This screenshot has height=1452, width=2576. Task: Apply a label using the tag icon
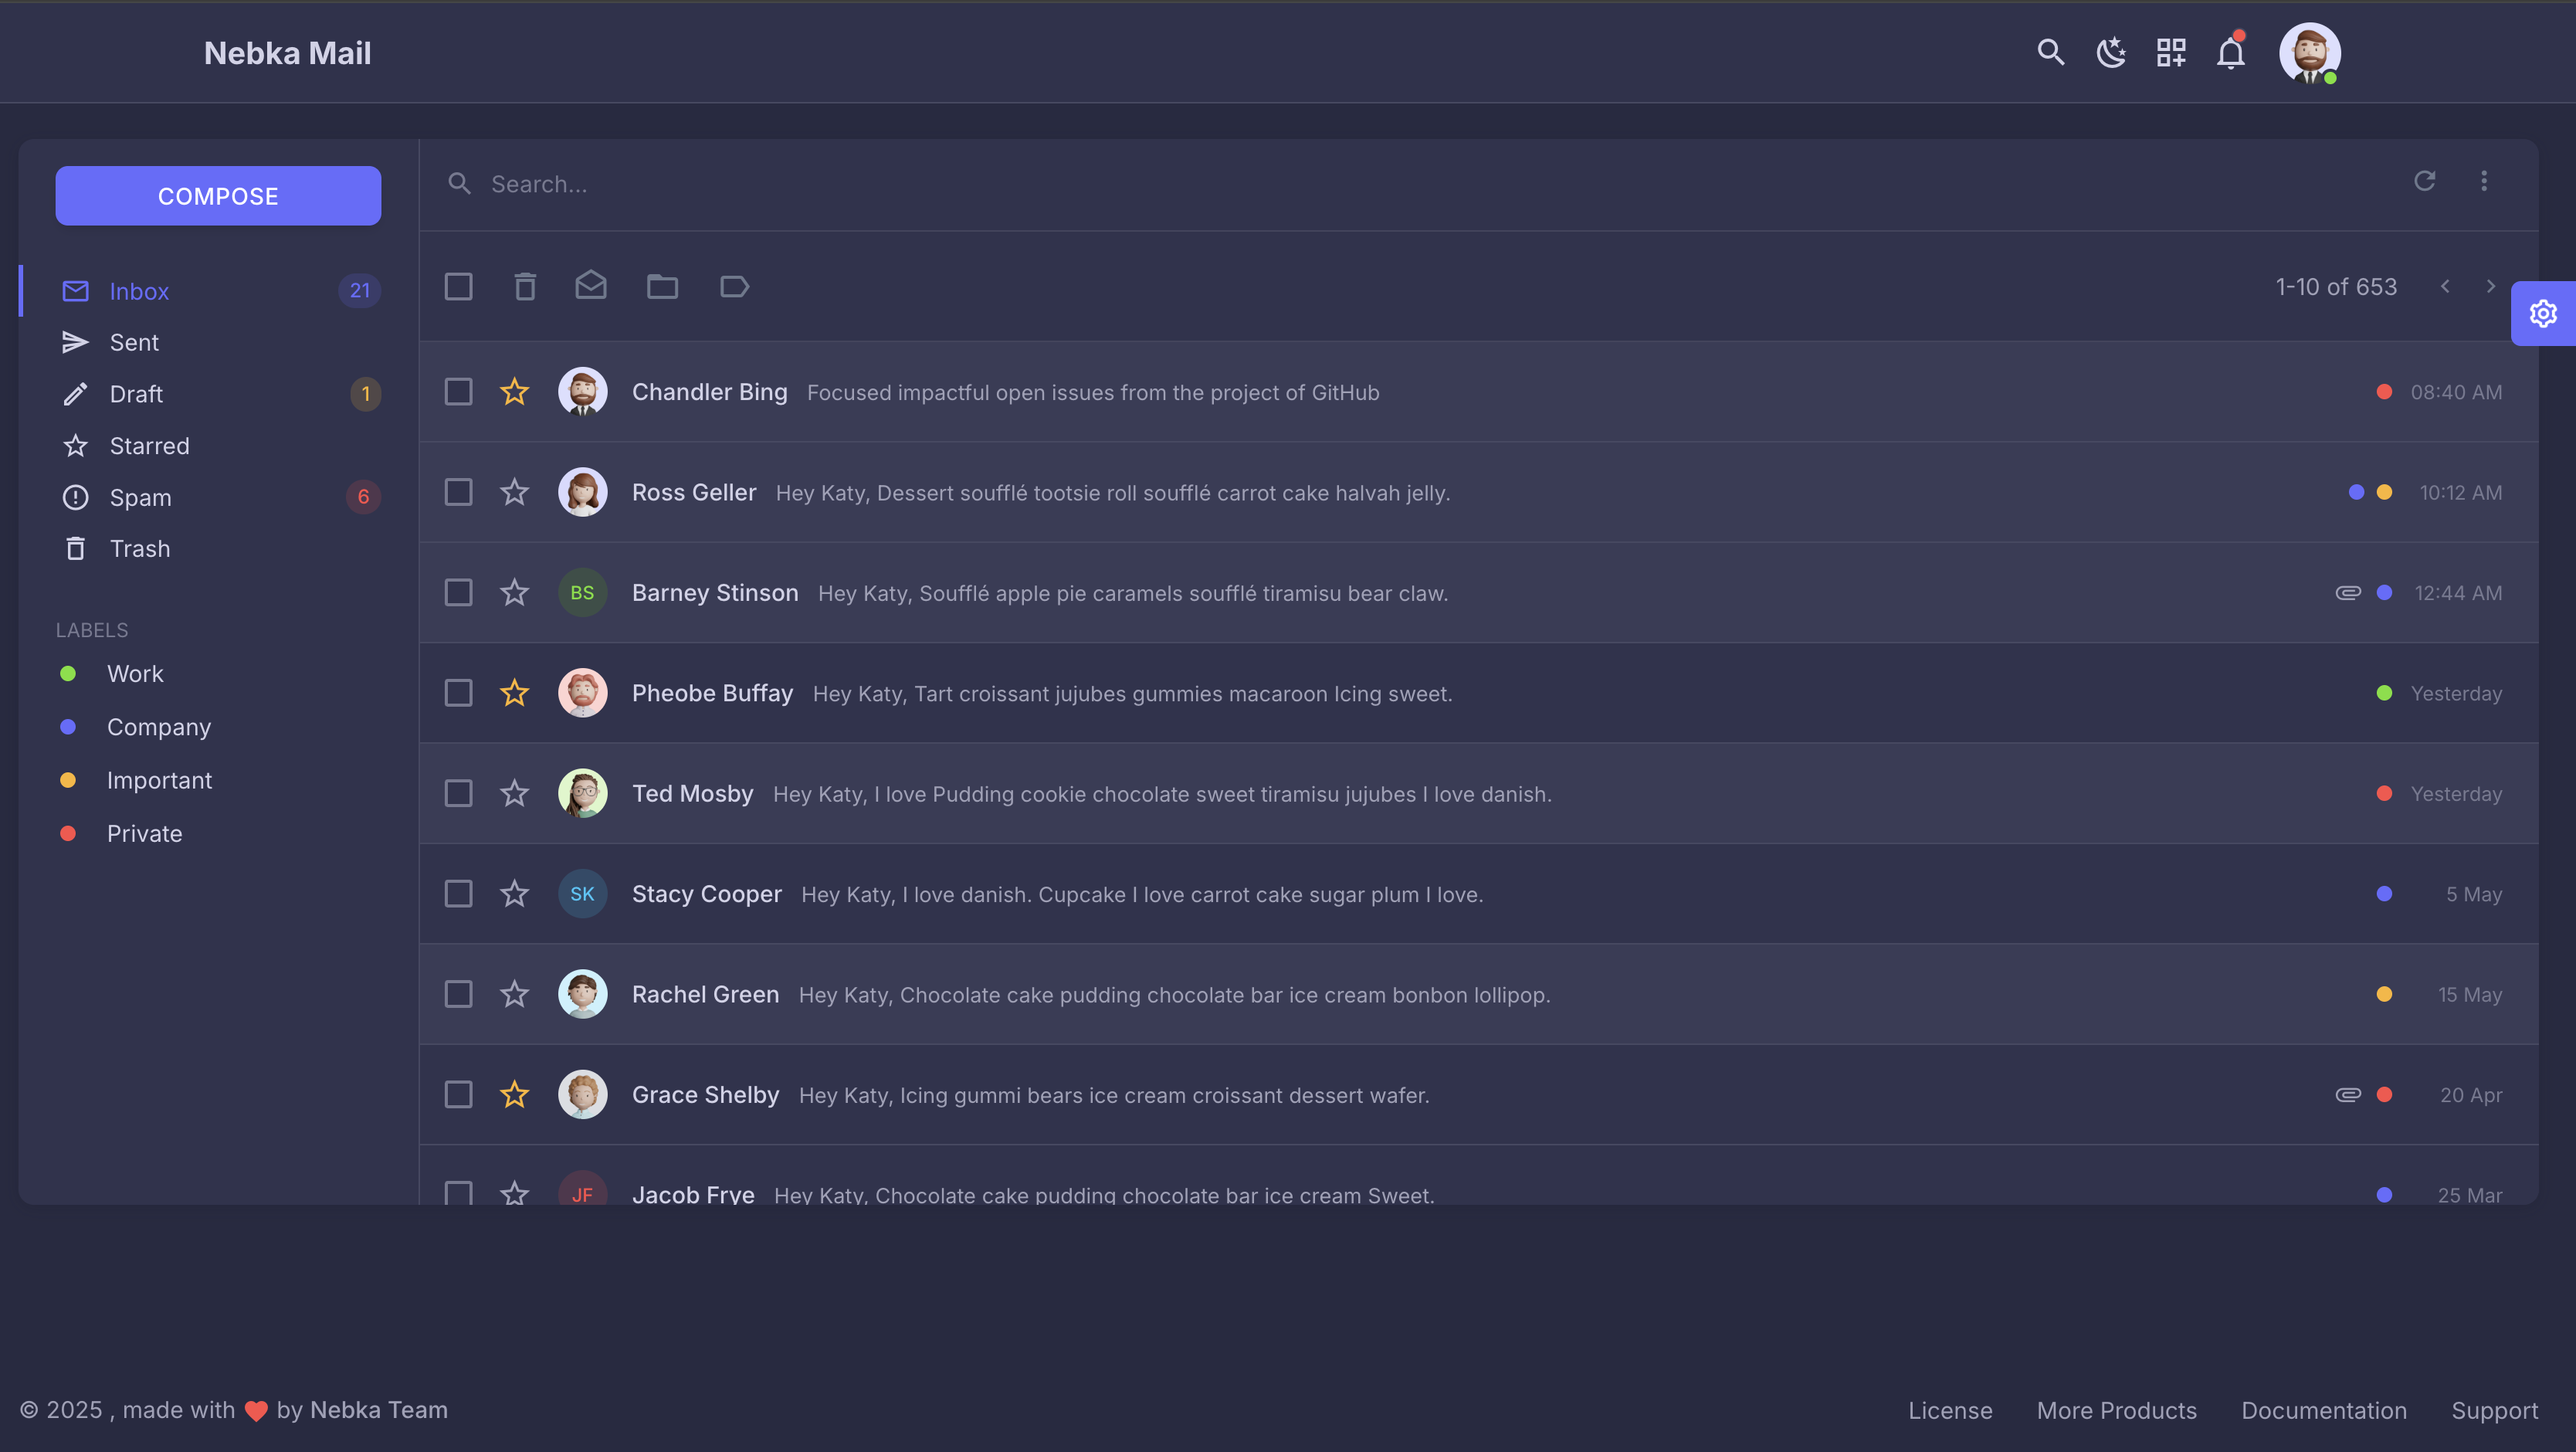pyautogui.click(x=734, y=286)
